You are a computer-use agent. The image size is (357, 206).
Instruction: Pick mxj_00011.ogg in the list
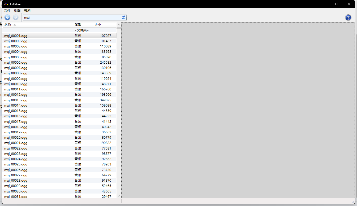click(x=59, y=89)
